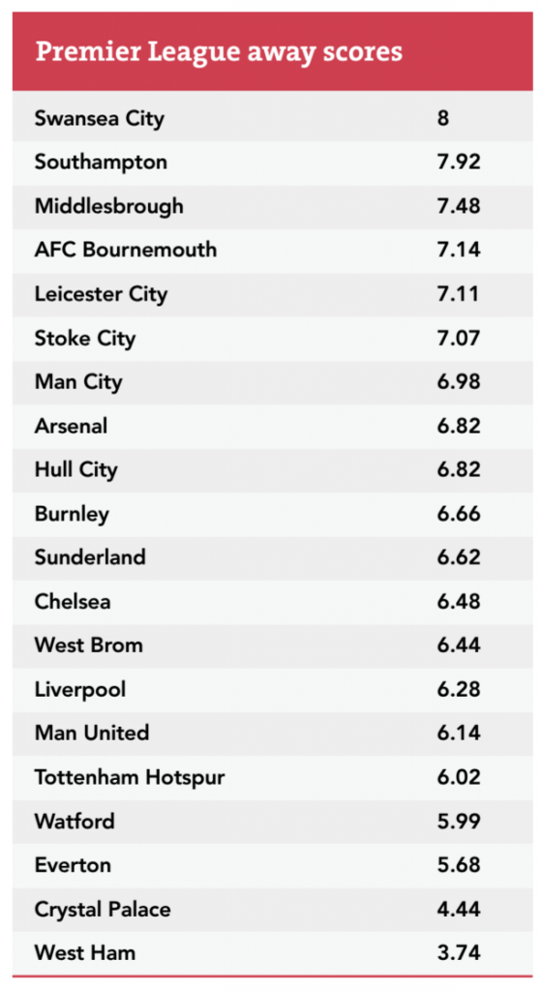Select West Ham's 3.74 score
Image resolution: width=541 pixels, height=991 pixels.
458,953
